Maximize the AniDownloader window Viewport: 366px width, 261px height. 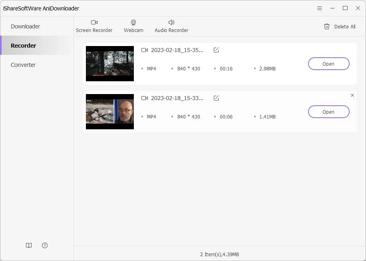[345, 8]
